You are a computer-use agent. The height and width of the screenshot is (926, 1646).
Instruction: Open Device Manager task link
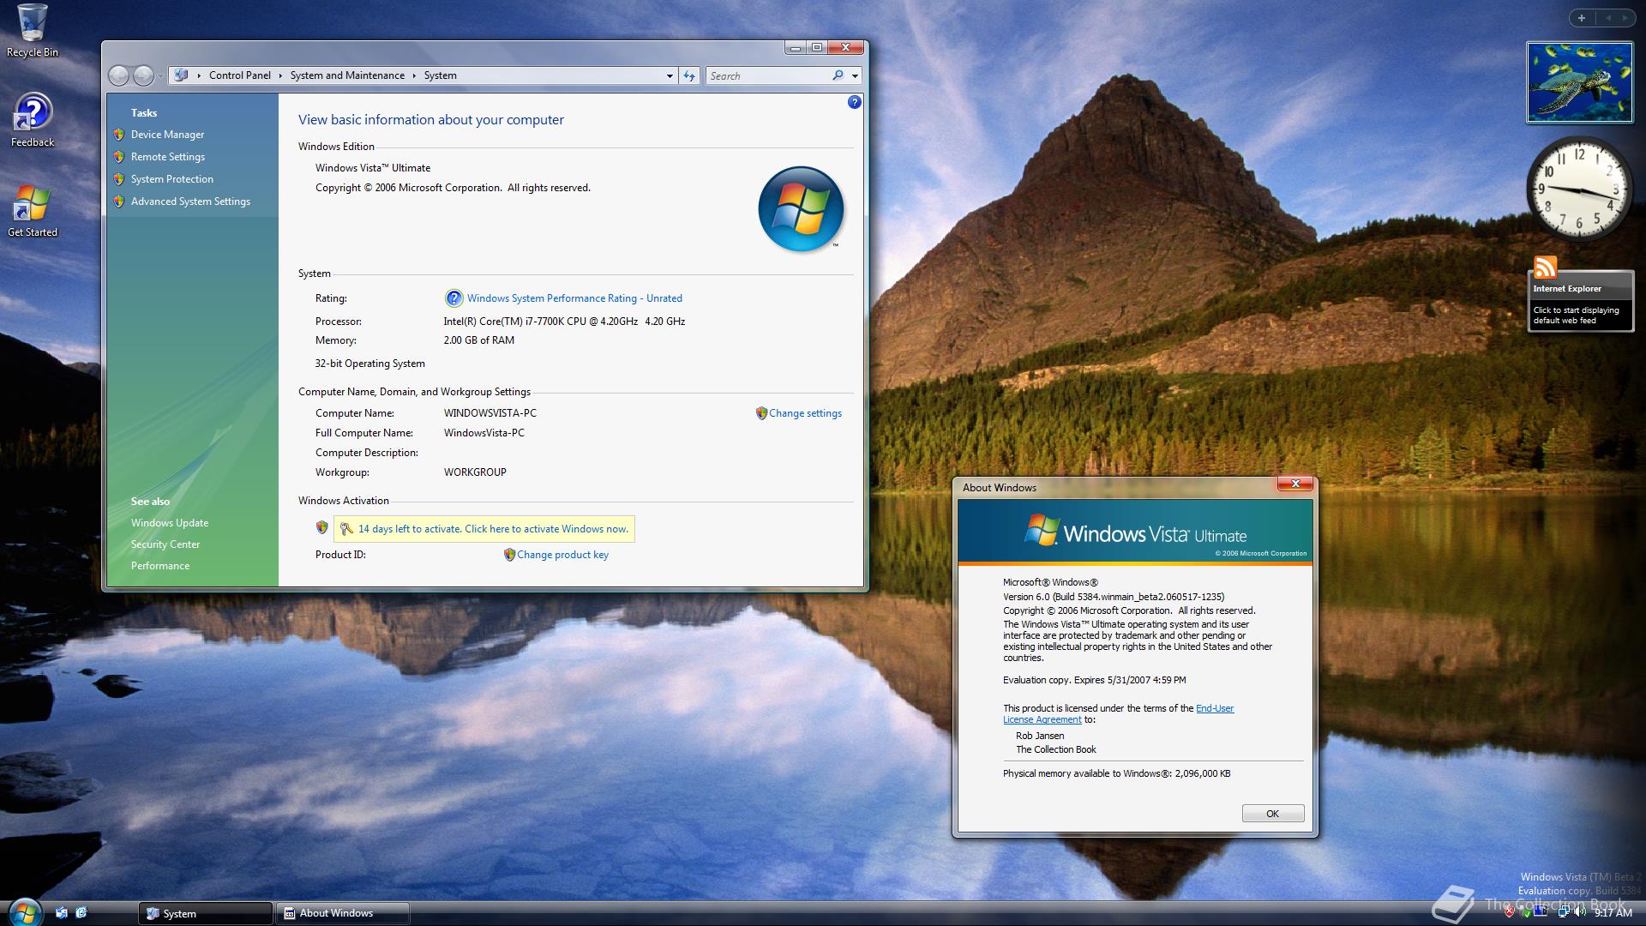click(167, 135)
